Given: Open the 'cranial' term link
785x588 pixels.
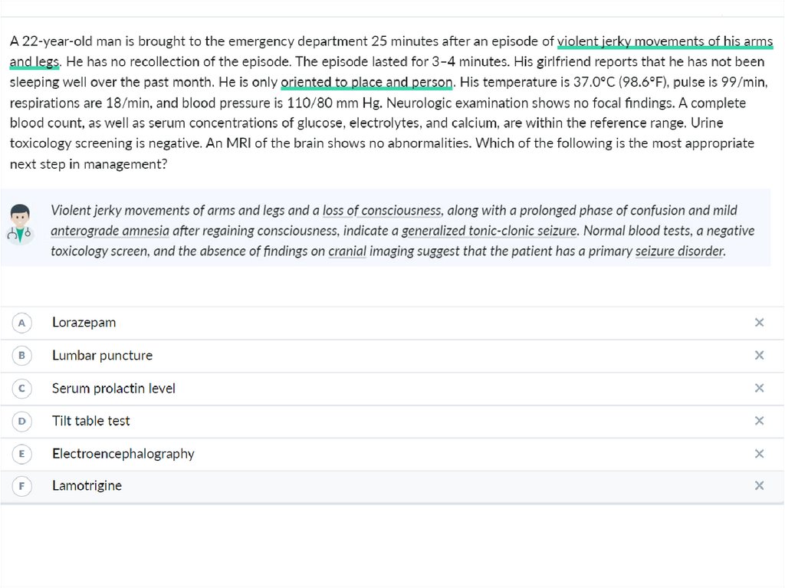Looking at the screenshot, I should click(x=347, y=251).
